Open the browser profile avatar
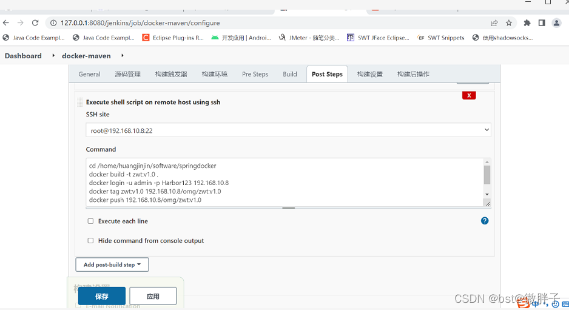 pos(556,23)
